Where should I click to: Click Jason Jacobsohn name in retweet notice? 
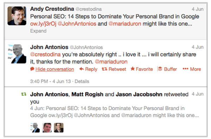coord(139,94)
